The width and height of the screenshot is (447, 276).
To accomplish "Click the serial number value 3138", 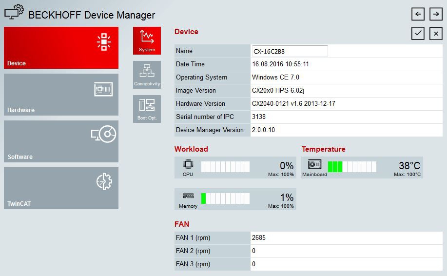I will pyautogui.click(x=258, y=117).
